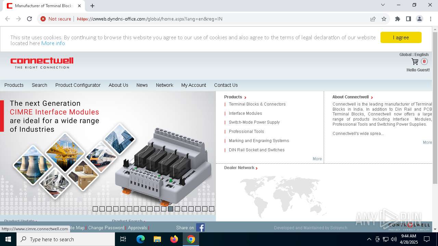Open the tab search dropdown arrow
Image resolution: width=438 pixels, height=246 pixels.
[383, 5]
